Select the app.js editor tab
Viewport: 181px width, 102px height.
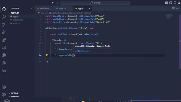point(81,8)
